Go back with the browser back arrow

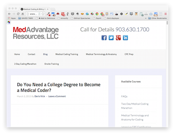[x=9, y=14]
